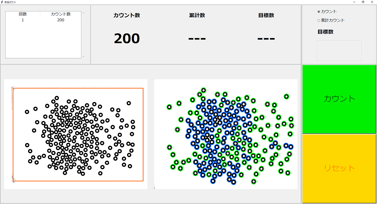
Task: Click the large 200 count value
Action: coord(127,39)
